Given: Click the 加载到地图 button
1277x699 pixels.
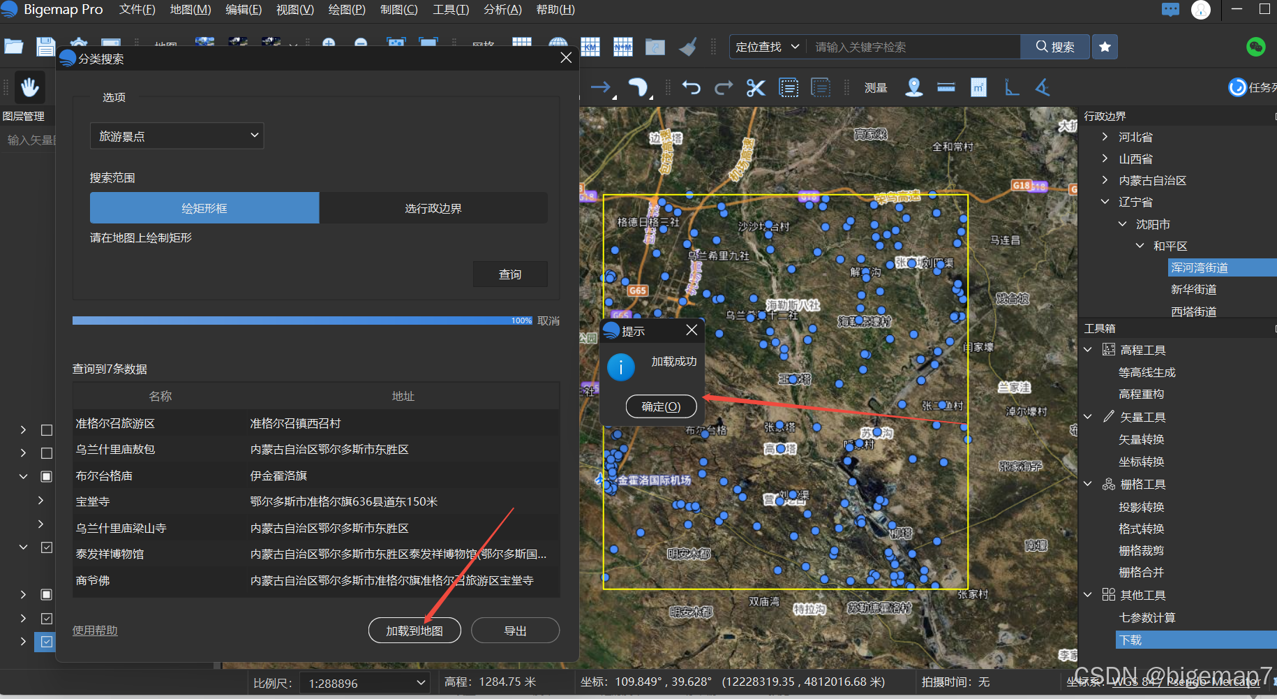Looking at the screenshot, I should point(415,631).
